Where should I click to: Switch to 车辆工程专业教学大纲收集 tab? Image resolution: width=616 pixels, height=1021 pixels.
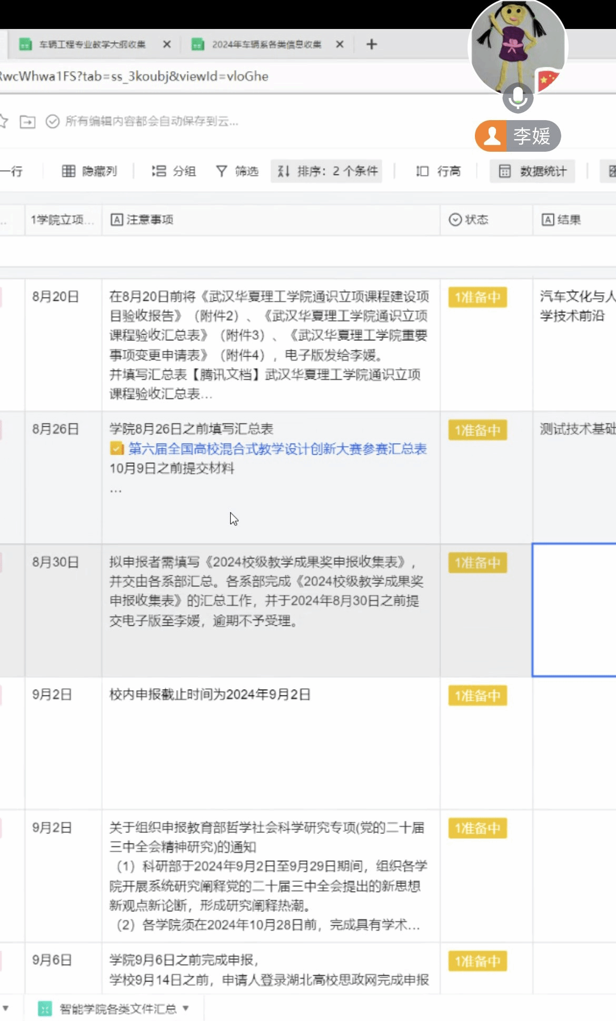(x=92, y=45)
